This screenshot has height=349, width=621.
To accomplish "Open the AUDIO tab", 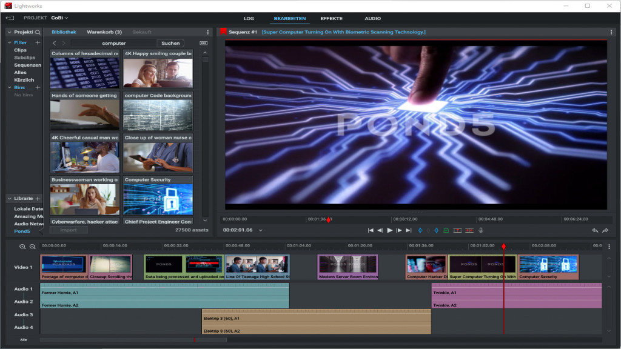I will 373,18.
